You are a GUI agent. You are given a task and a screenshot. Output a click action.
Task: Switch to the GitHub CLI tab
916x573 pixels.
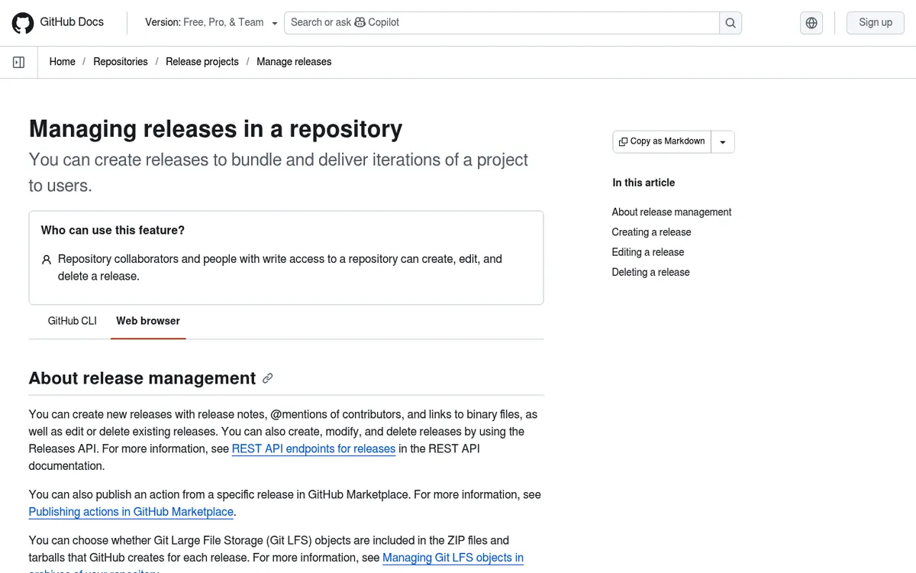pos(73,321)
